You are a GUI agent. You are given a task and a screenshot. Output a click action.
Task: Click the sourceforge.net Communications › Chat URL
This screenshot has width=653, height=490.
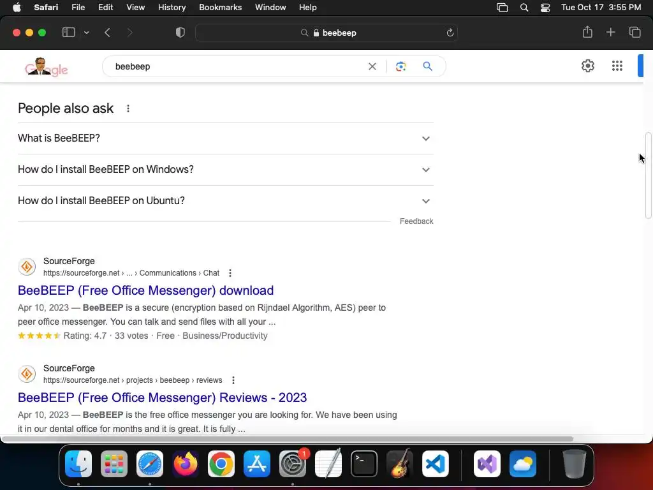131,273
